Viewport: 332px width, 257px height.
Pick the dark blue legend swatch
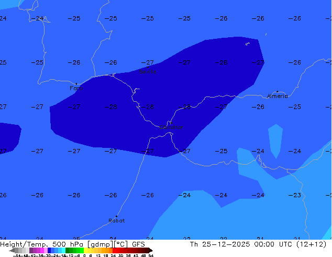49,250
